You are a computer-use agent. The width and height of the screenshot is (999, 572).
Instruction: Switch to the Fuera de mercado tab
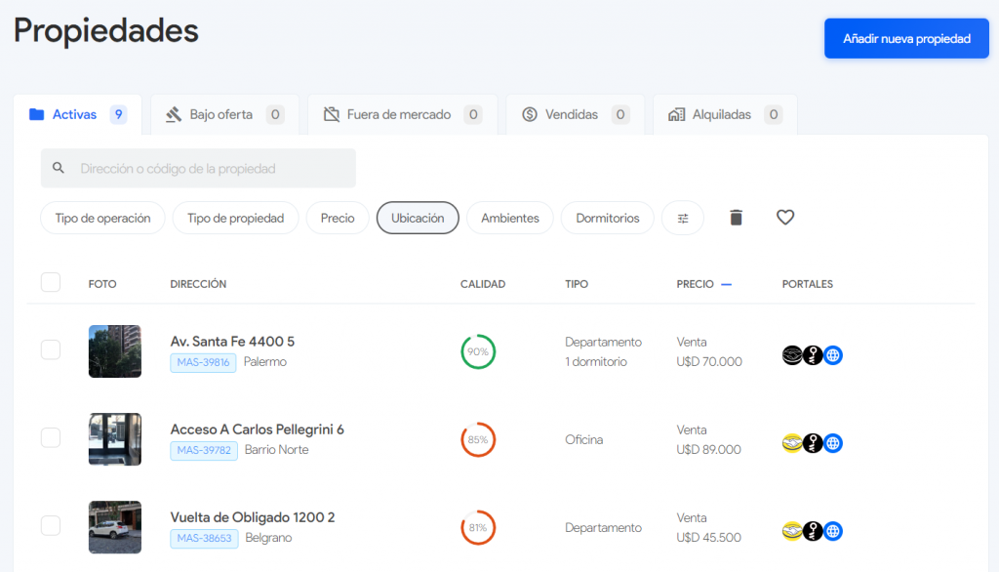point(403,115)
